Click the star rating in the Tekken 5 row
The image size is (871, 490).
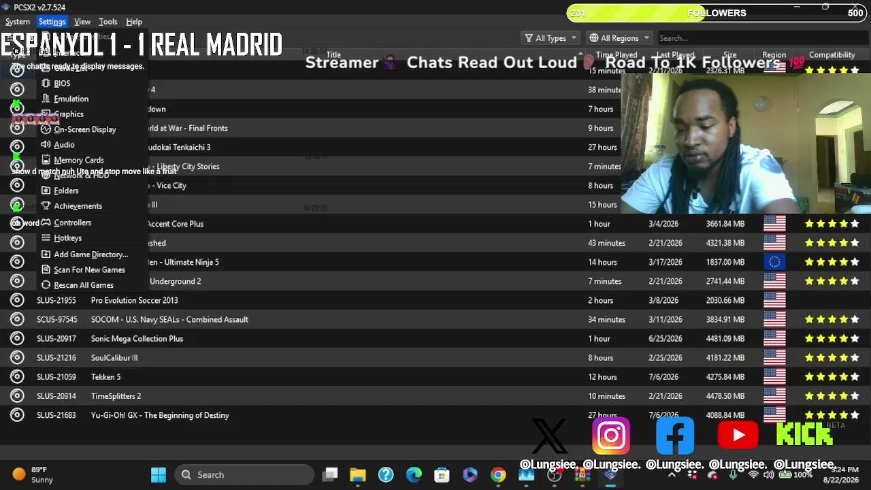[832, 377]
